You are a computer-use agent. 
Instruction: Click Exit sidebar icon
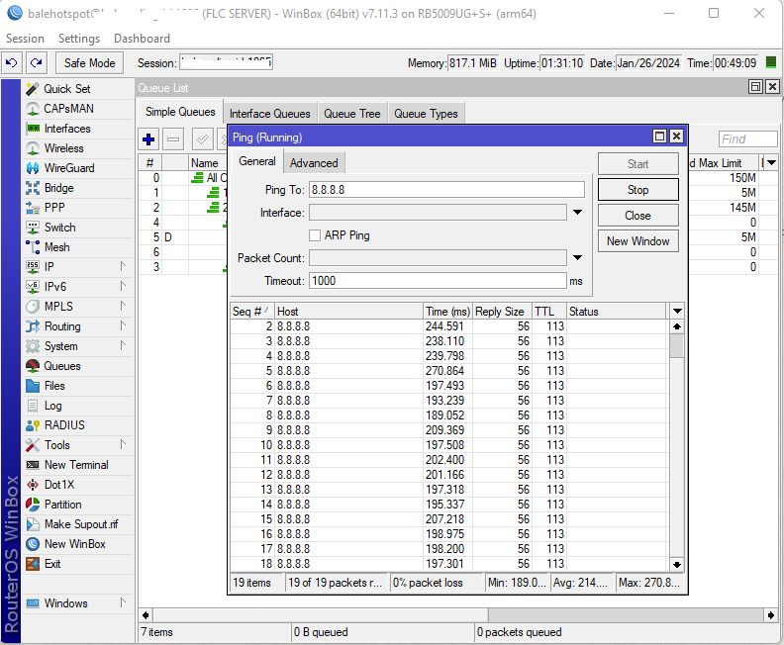click(x=33, y=564)
